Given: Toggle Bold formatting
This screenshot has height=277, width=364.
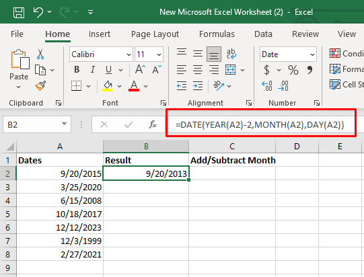Looking at the screenshot, I should pyautogui.click(x=77, y=69).
